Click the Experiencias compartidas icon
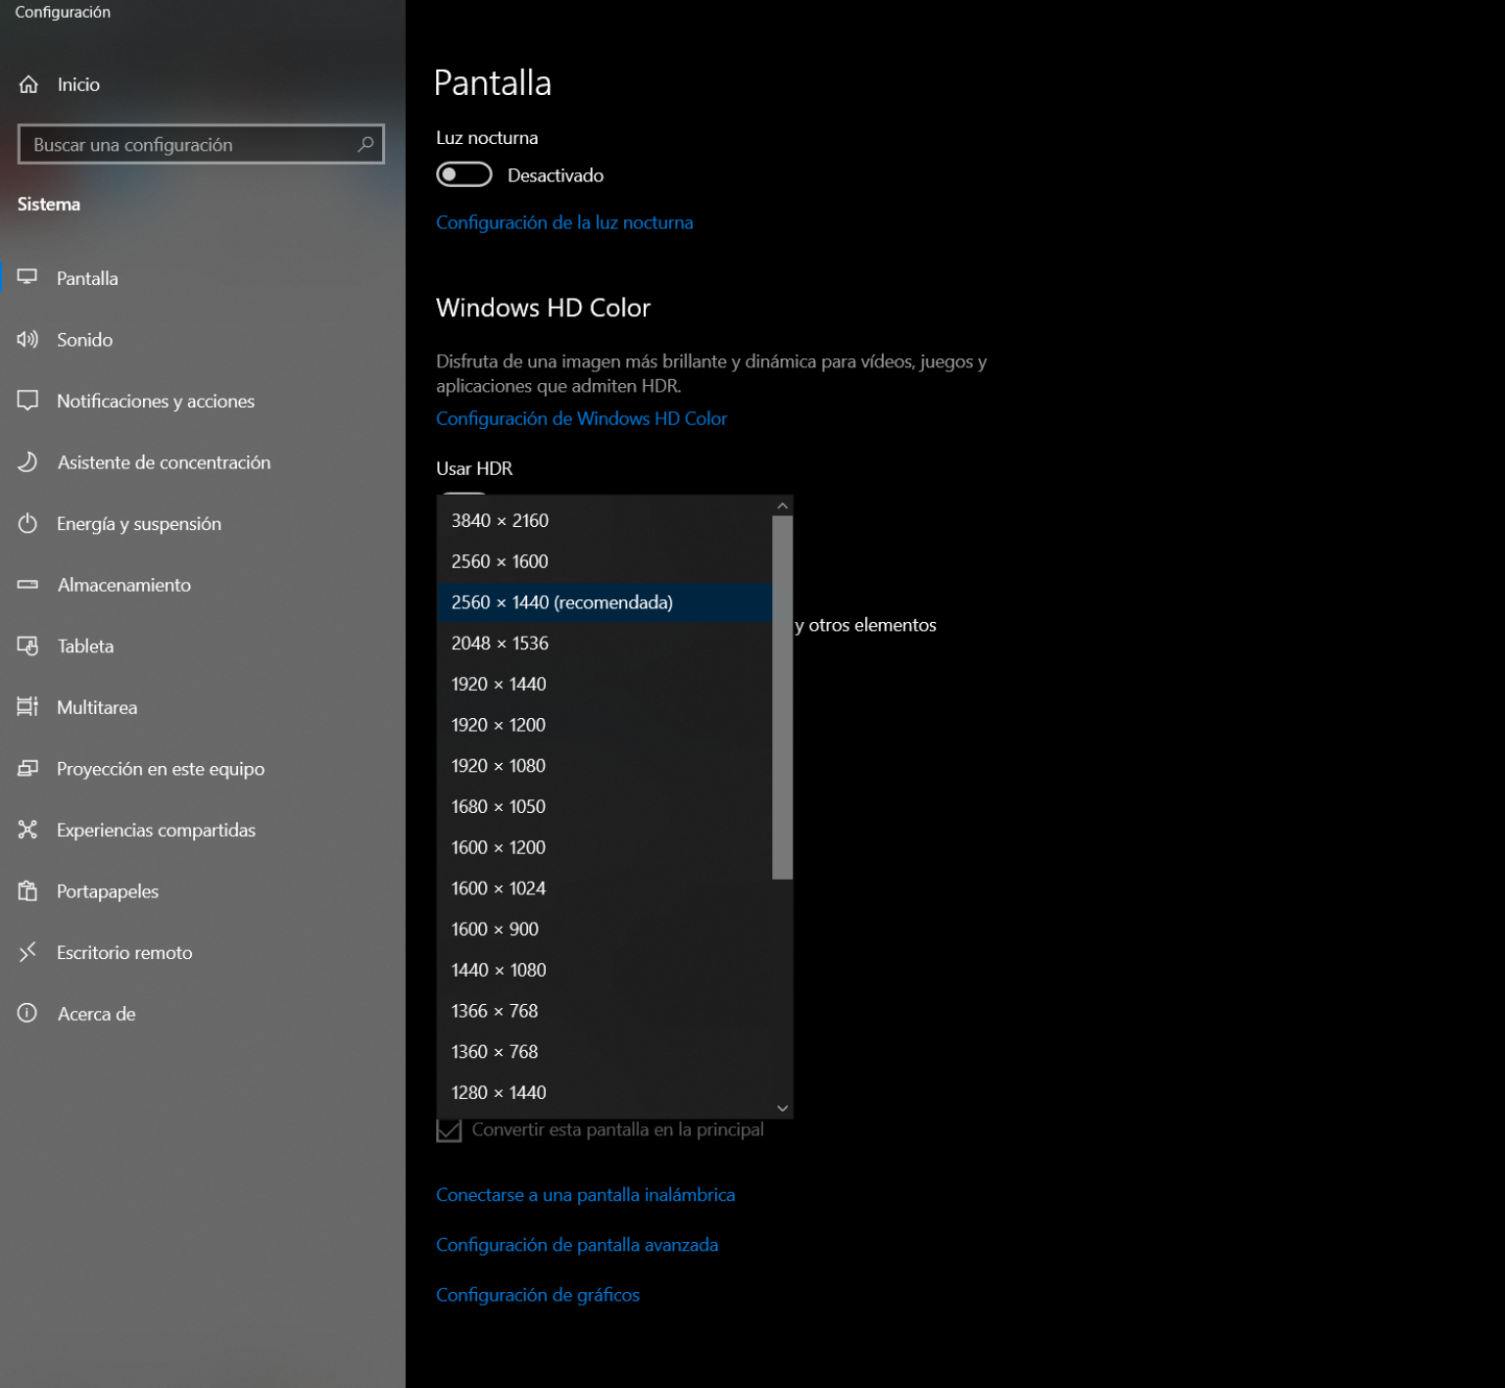This screenshot has width=1505, height=1388. 27,830
